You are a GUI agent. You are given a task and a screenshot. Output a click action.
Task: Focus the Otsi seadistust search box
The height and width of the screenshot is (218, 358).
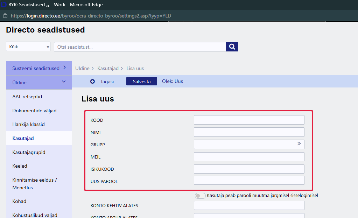[x=140, y=47]
